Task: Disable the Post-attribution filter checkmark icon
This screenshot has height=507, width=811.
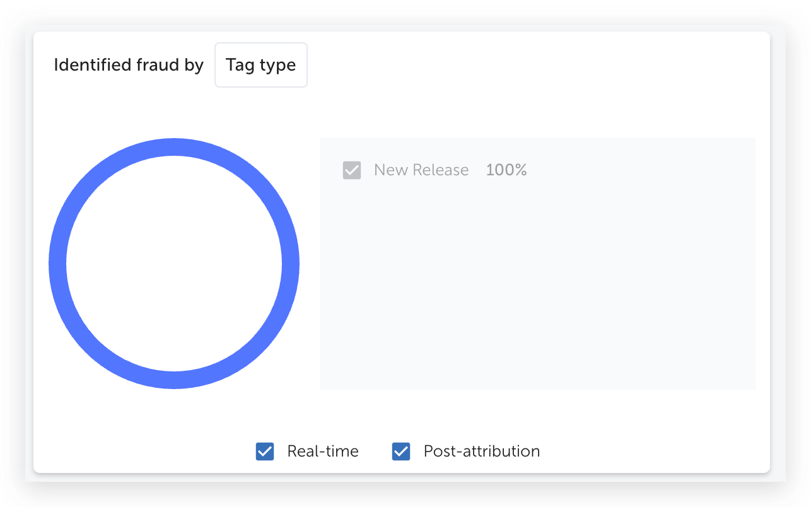Action: pos(401,452)
